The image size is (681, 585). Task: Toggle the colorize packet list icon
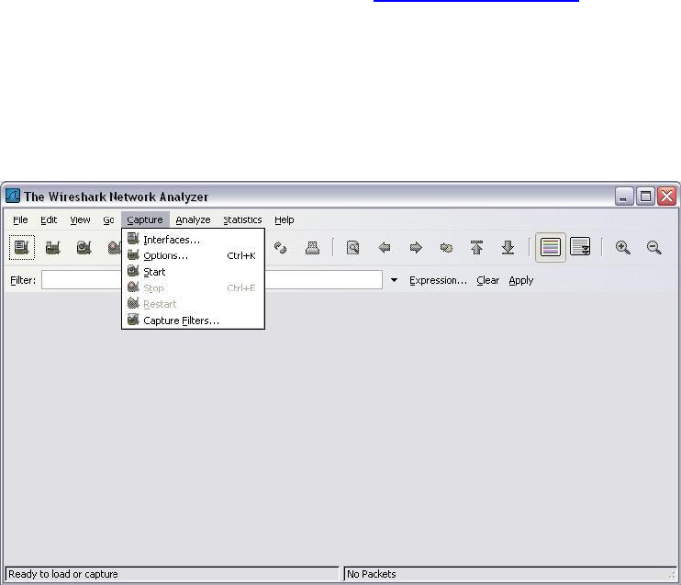coord(551,247)
